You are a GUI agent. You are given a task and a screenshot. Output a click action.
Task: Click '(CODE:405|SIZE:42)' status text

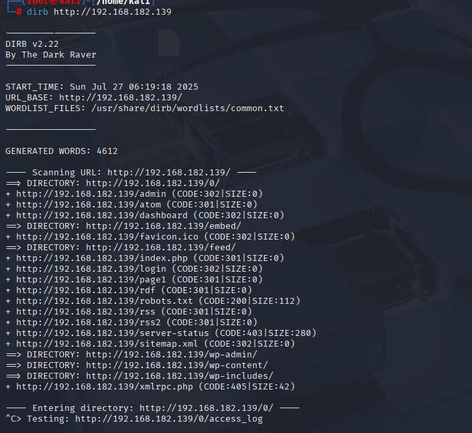247,387
